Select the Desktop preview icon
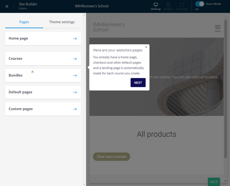Image resolution: width=230 pixels, height=186 pixels. point(155,6)
